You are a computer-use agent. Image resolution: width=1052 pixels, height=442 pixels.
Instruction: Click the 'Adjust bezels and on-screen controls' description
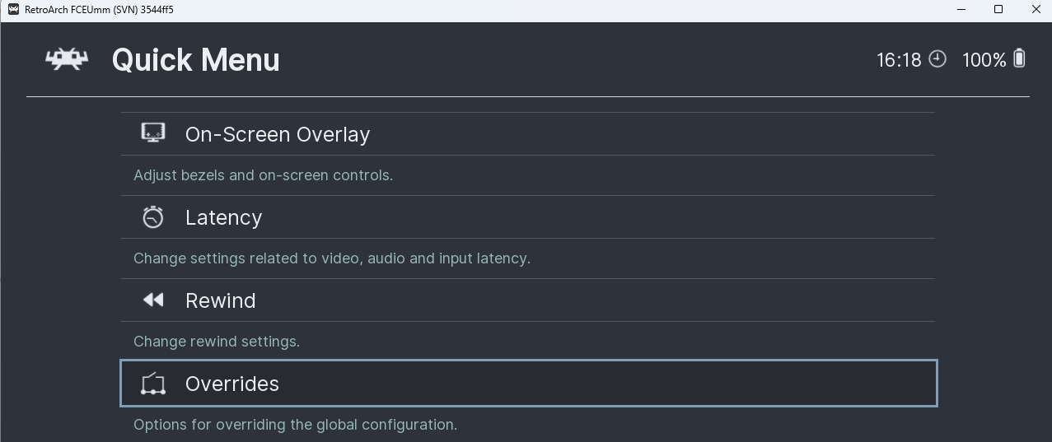[263, 175]
